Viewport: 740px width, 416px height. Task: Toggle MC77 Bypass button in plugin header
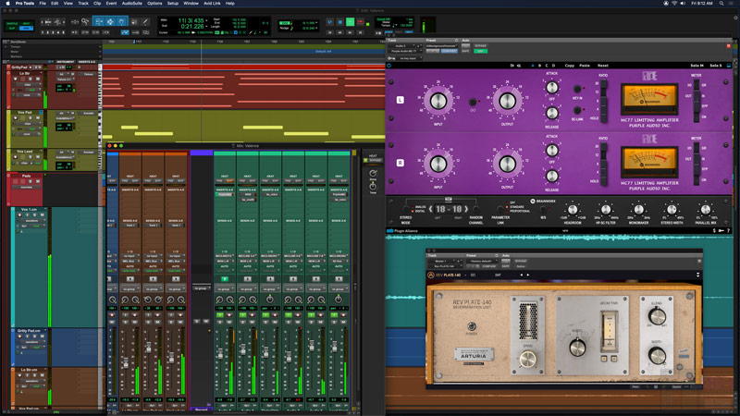coord(481,45)
